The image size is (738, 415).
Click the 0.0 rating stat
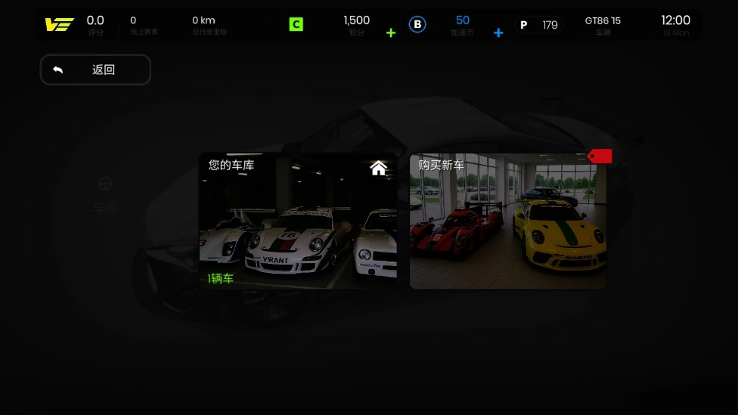click(x=95, y=25)
